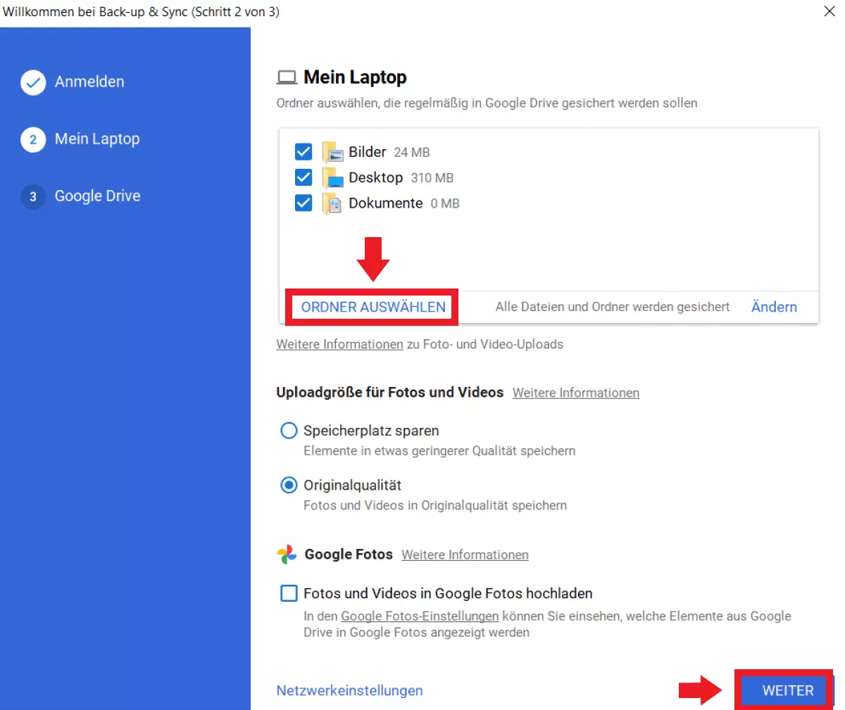
Task: Click the Desktop folder icon
Action: click(332, 177)
